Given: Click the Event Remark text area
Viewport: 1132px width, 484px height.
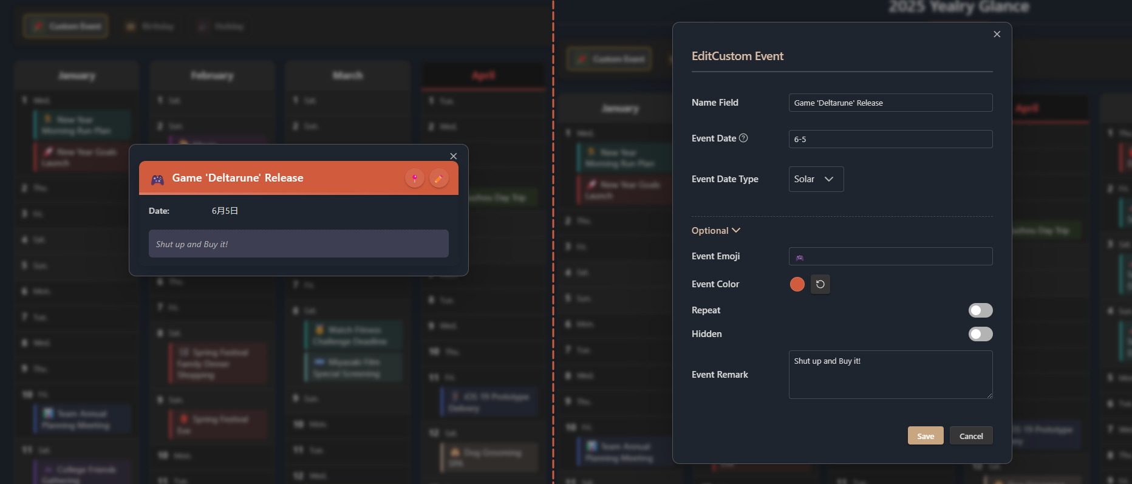Looking at the screenshot, I should [x=890, y=375].
